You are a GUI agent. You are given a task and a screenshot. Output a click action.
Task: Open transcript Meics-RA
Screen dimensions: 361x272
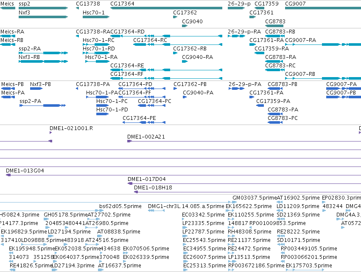click(x=12, y=32)
